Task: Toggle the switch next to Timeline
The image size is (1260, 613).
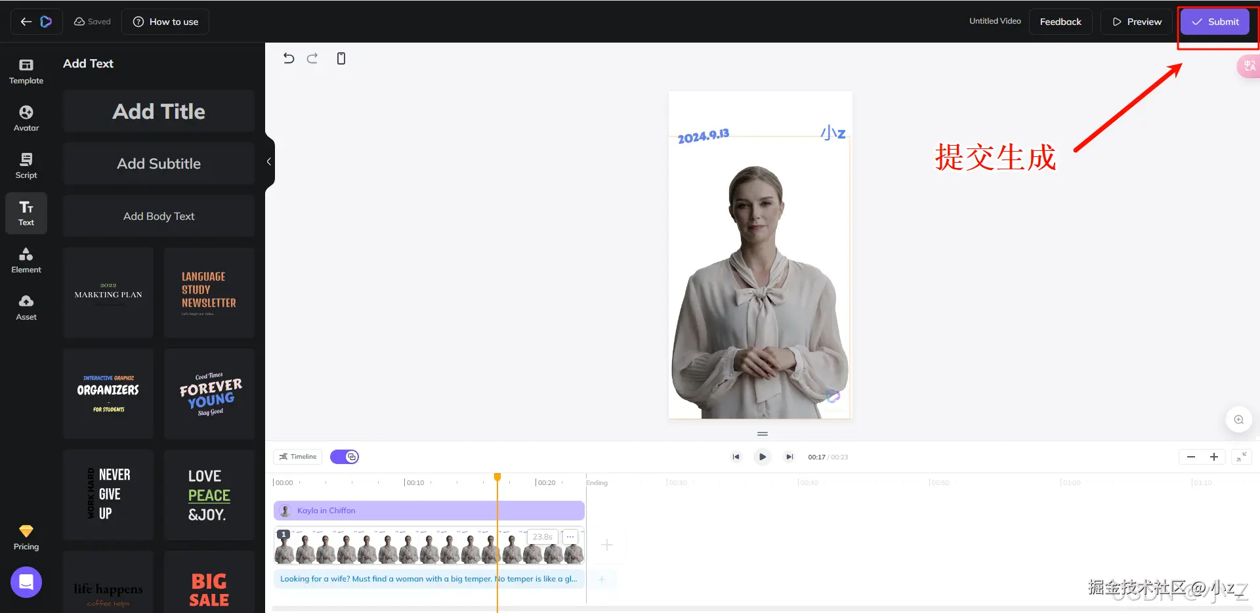Action: (x=345, y=457)
